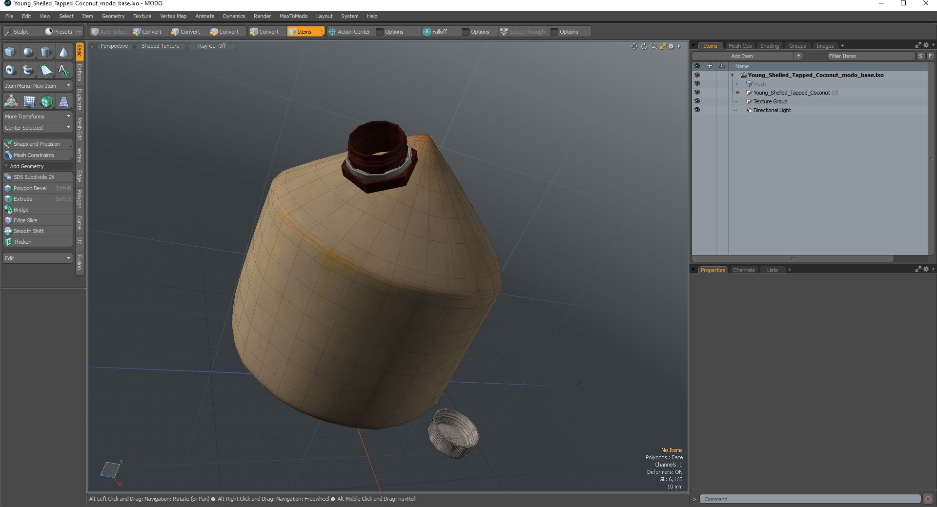Open Items panel gear settings
This screenshot has height=507, width=937.
pos(926,45)
